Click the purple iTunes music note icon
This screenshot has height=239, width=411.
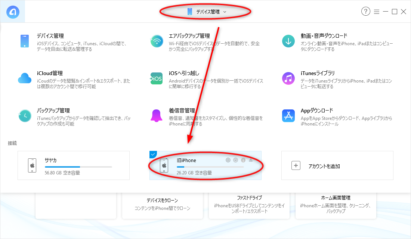pyautogui.click(x=288, y=79)
